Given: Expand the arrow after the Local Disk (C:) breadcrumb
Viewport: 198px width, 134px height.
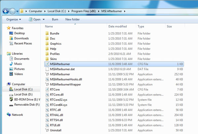Looking at the screenshot, I should click(x=69, y=11).
